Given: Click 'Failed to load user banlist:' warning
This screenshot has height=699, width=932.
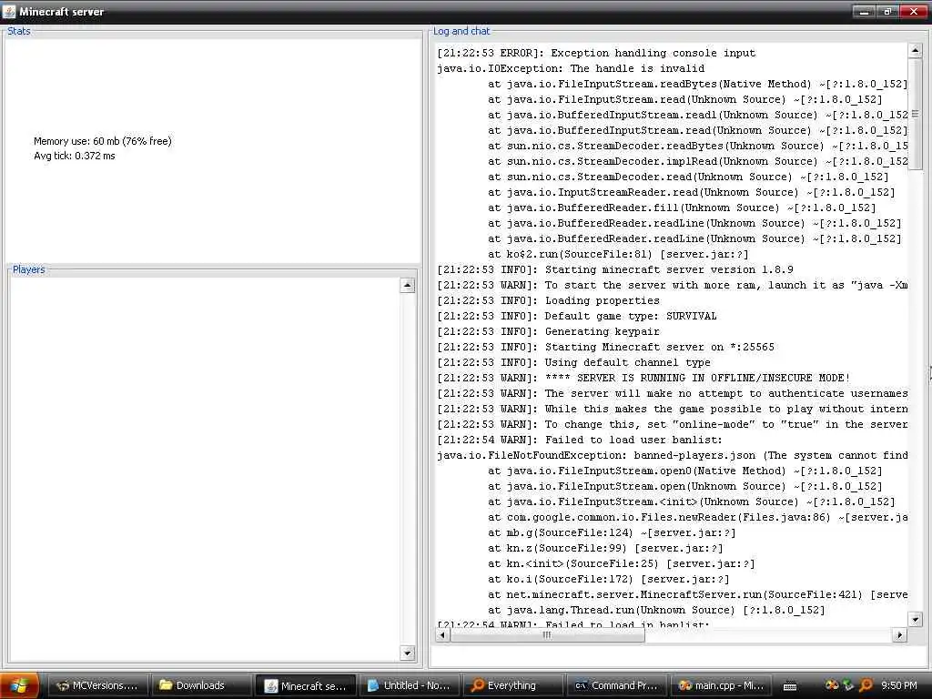Looking at the screenshot, I should click(580, 440).
